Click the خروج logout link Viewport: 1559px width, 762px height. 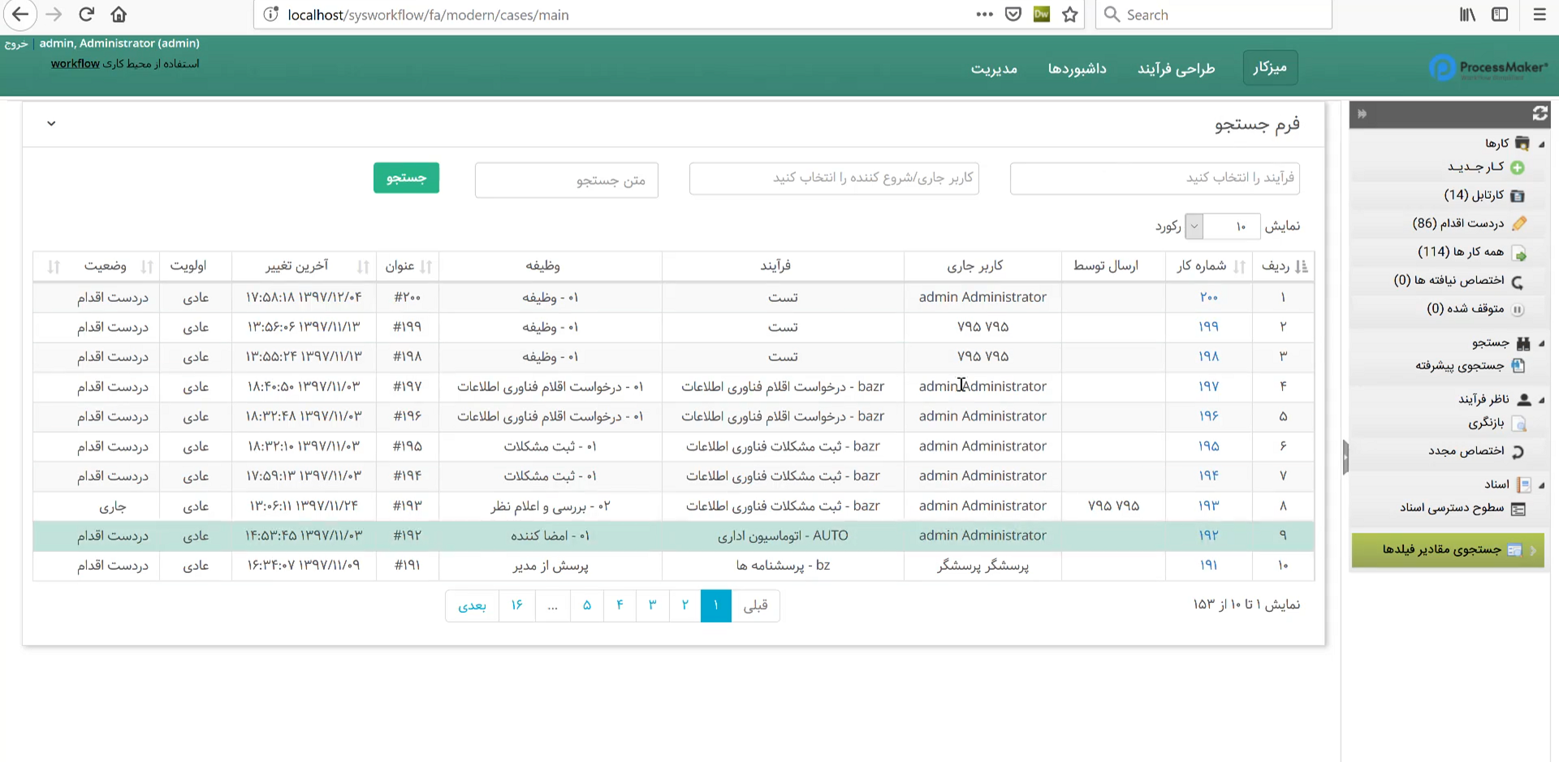pyautogui.click(x=16, y=44)
